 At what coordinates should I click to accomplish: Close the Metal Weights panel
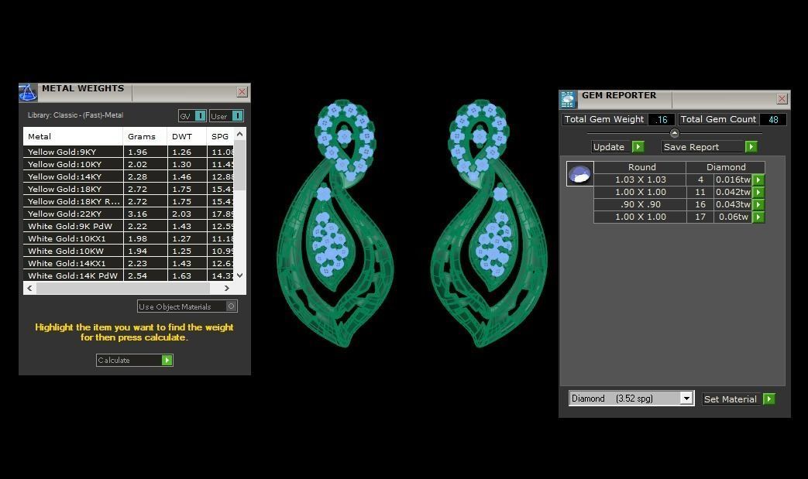click(x=242, y=91)
